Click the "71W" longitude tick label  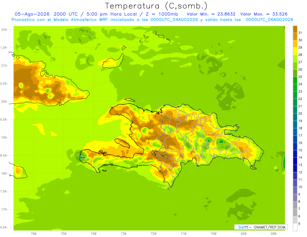(x=183, y=234)
